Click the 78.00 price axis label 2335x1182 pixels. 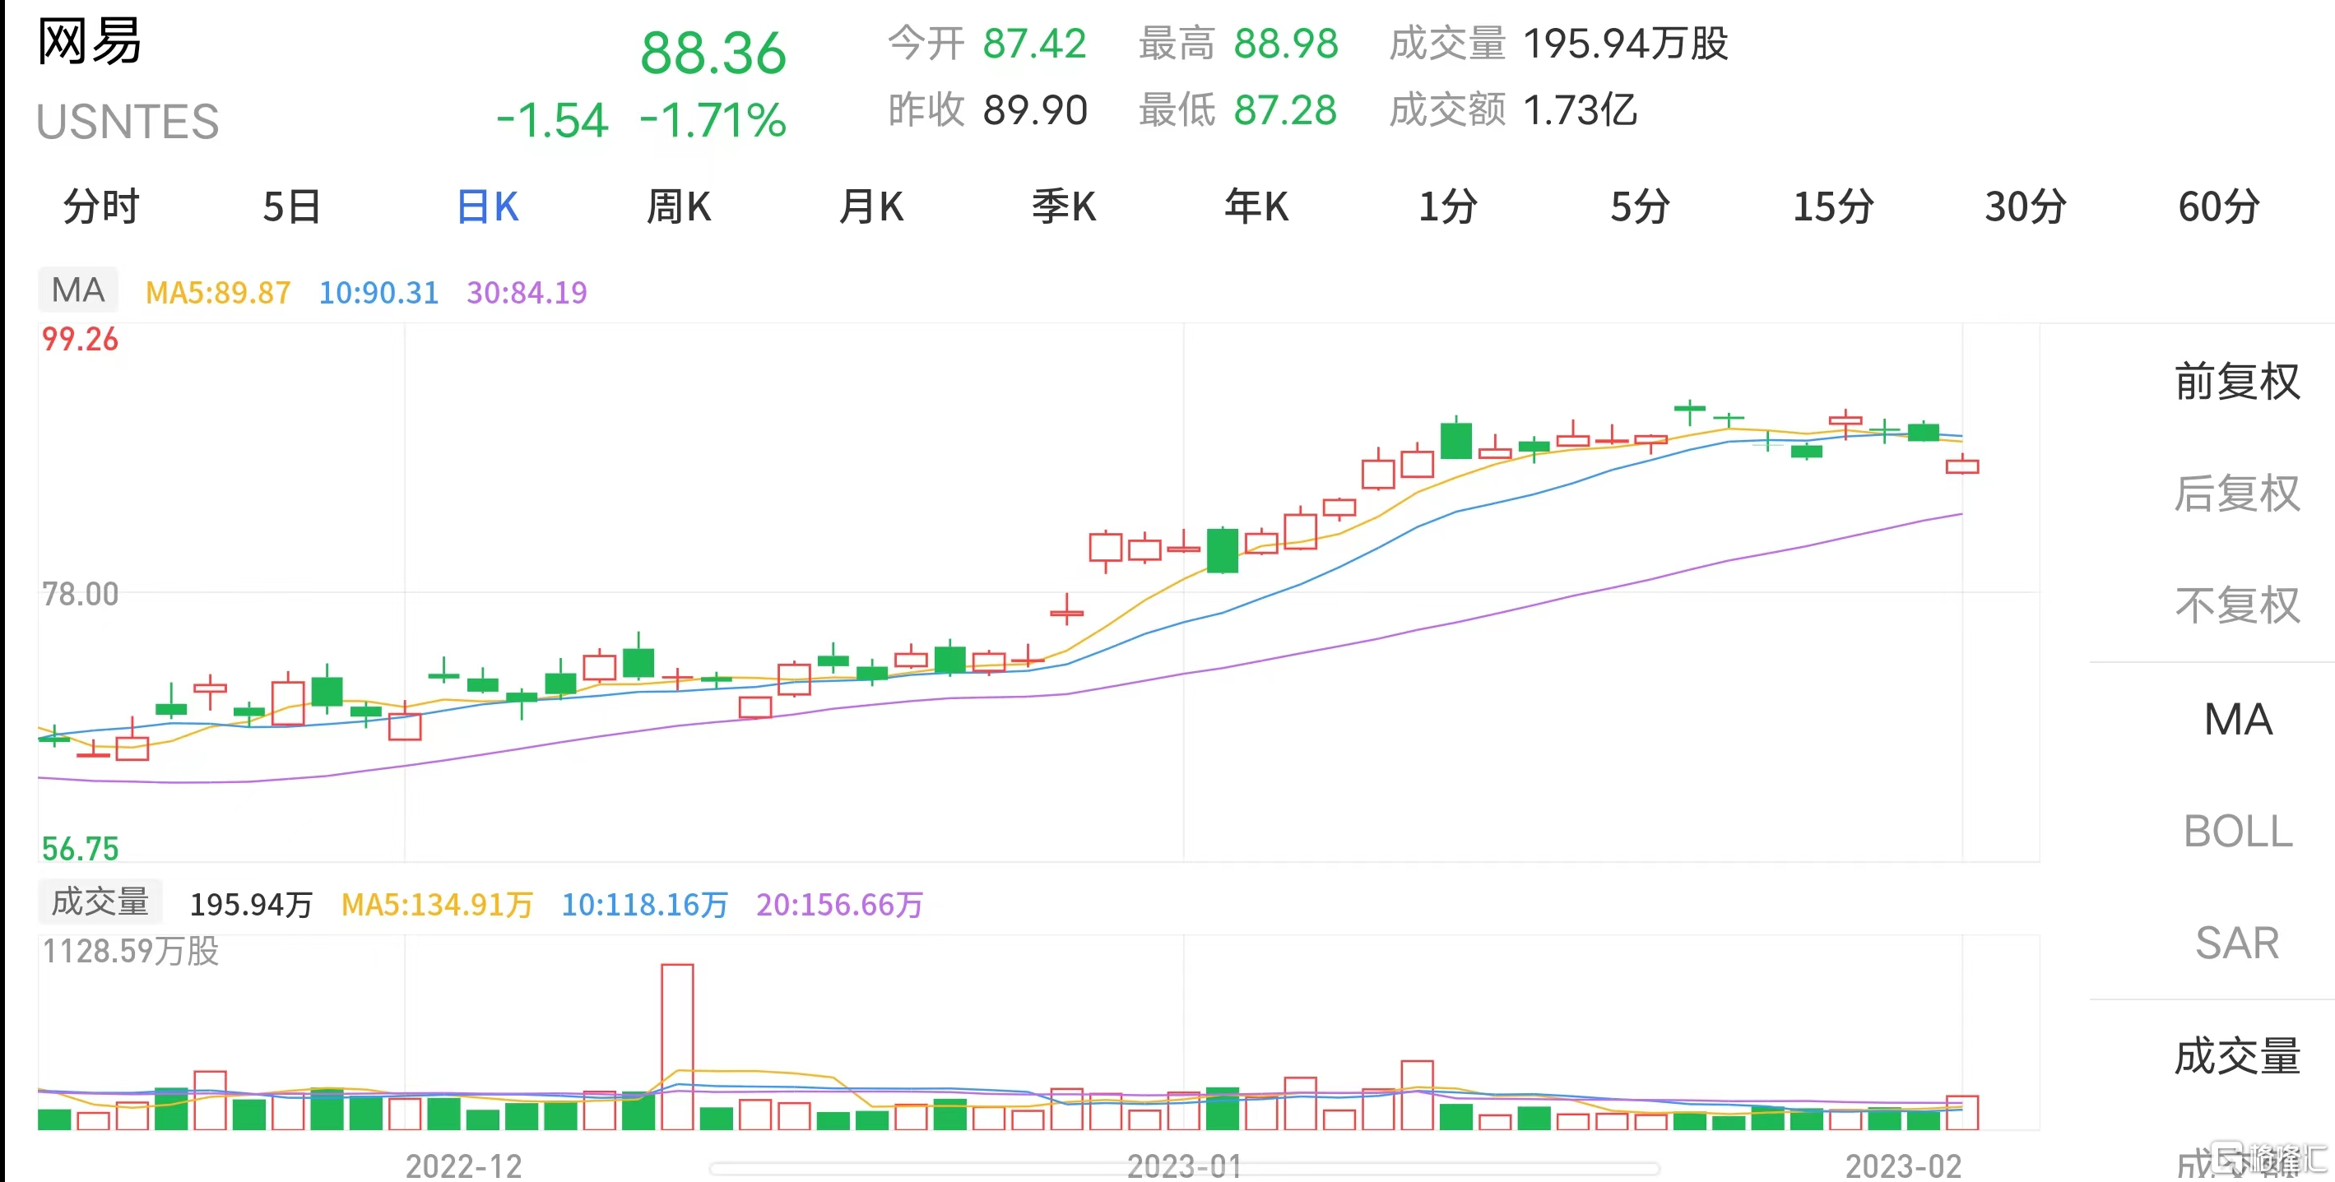[80, 594]
